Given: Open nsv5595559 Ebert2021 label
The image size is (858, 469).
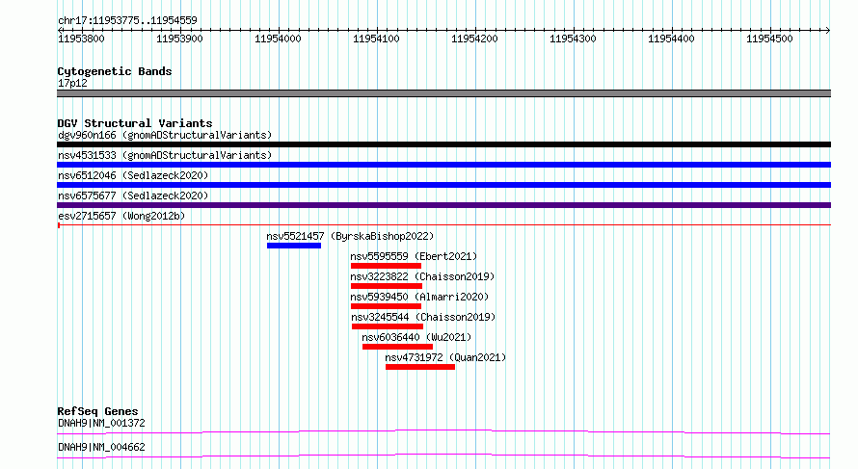Looking at the screenshot, I should [x=414, y=256].
